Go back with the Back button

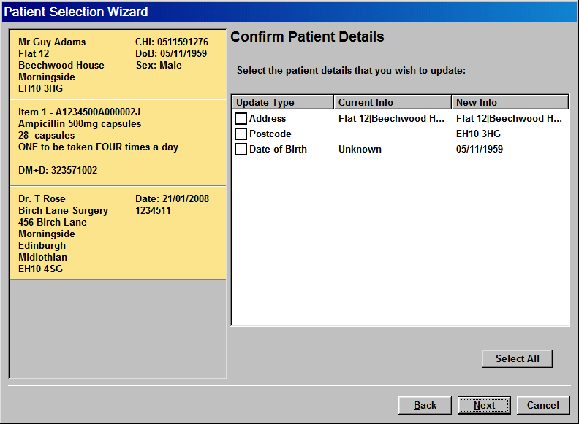425,406
